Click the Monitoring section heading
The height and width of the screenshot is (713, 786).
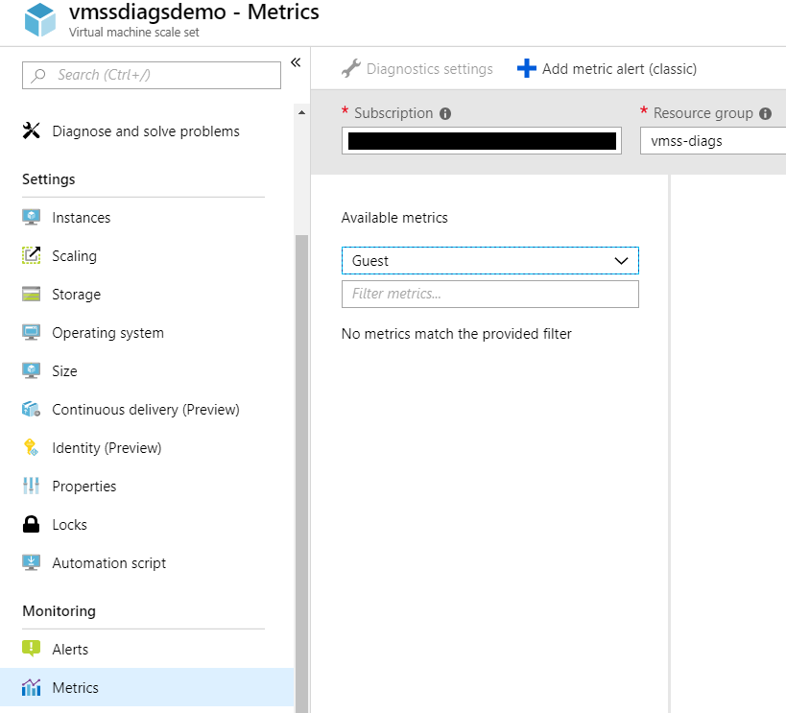pyautogui.click(x=60, y=610)
